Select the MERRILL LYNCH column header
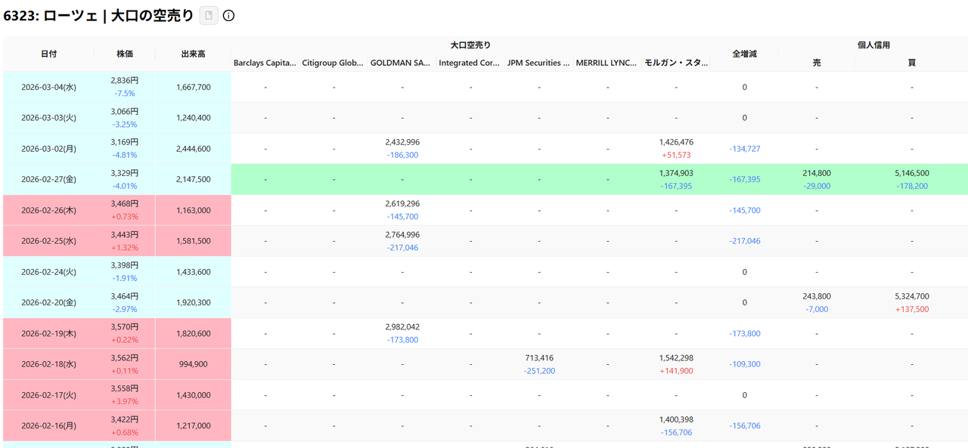The height and width of the screenshot is (448, 968). point(607,63)
